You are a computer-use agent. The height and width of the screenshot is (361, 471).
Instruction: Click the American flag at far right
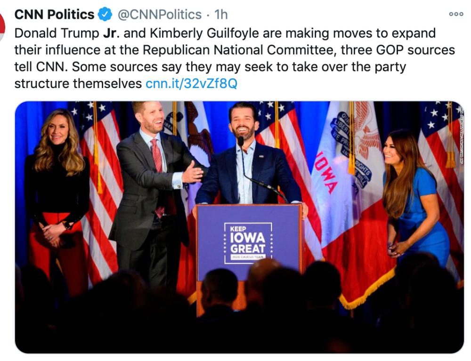(x=440, y=141)
